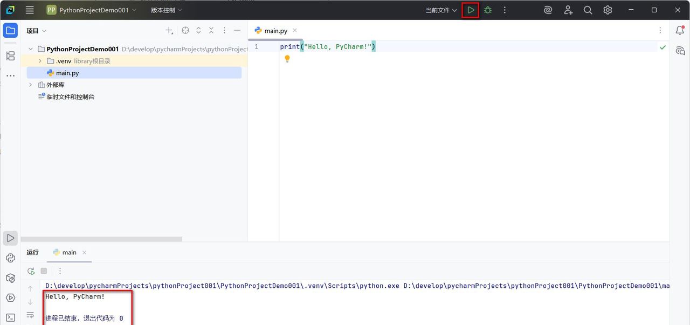Open the Python Console tool window
The width and height of the screenshot is (690, 325).
pyautogui.click(x=10, y=258)
